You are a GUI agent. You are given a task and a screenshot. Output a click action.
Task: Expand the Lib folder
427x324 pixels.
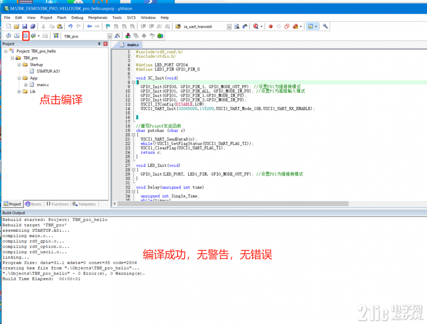tap(19, 92)
